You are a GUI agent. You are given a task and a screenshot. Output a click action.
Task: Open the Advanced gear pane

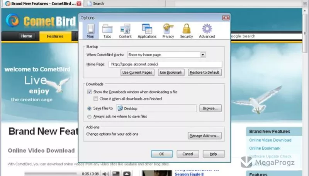207,31
